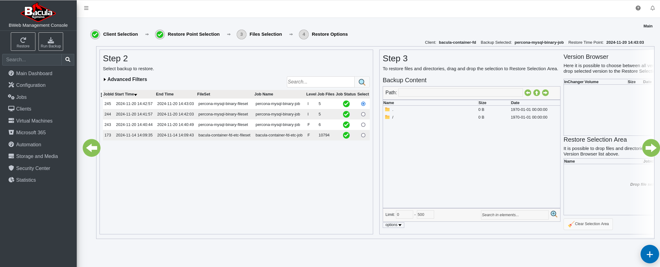Go to Client Selection step

[114, 34]
